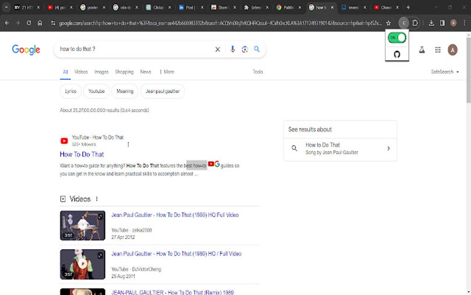Open SafeSearch dropdown

(x=445, y=72)
